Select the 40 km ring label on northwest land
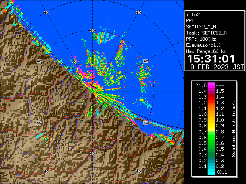This screenshot has height=184, width=246. (x=39, y=61)
